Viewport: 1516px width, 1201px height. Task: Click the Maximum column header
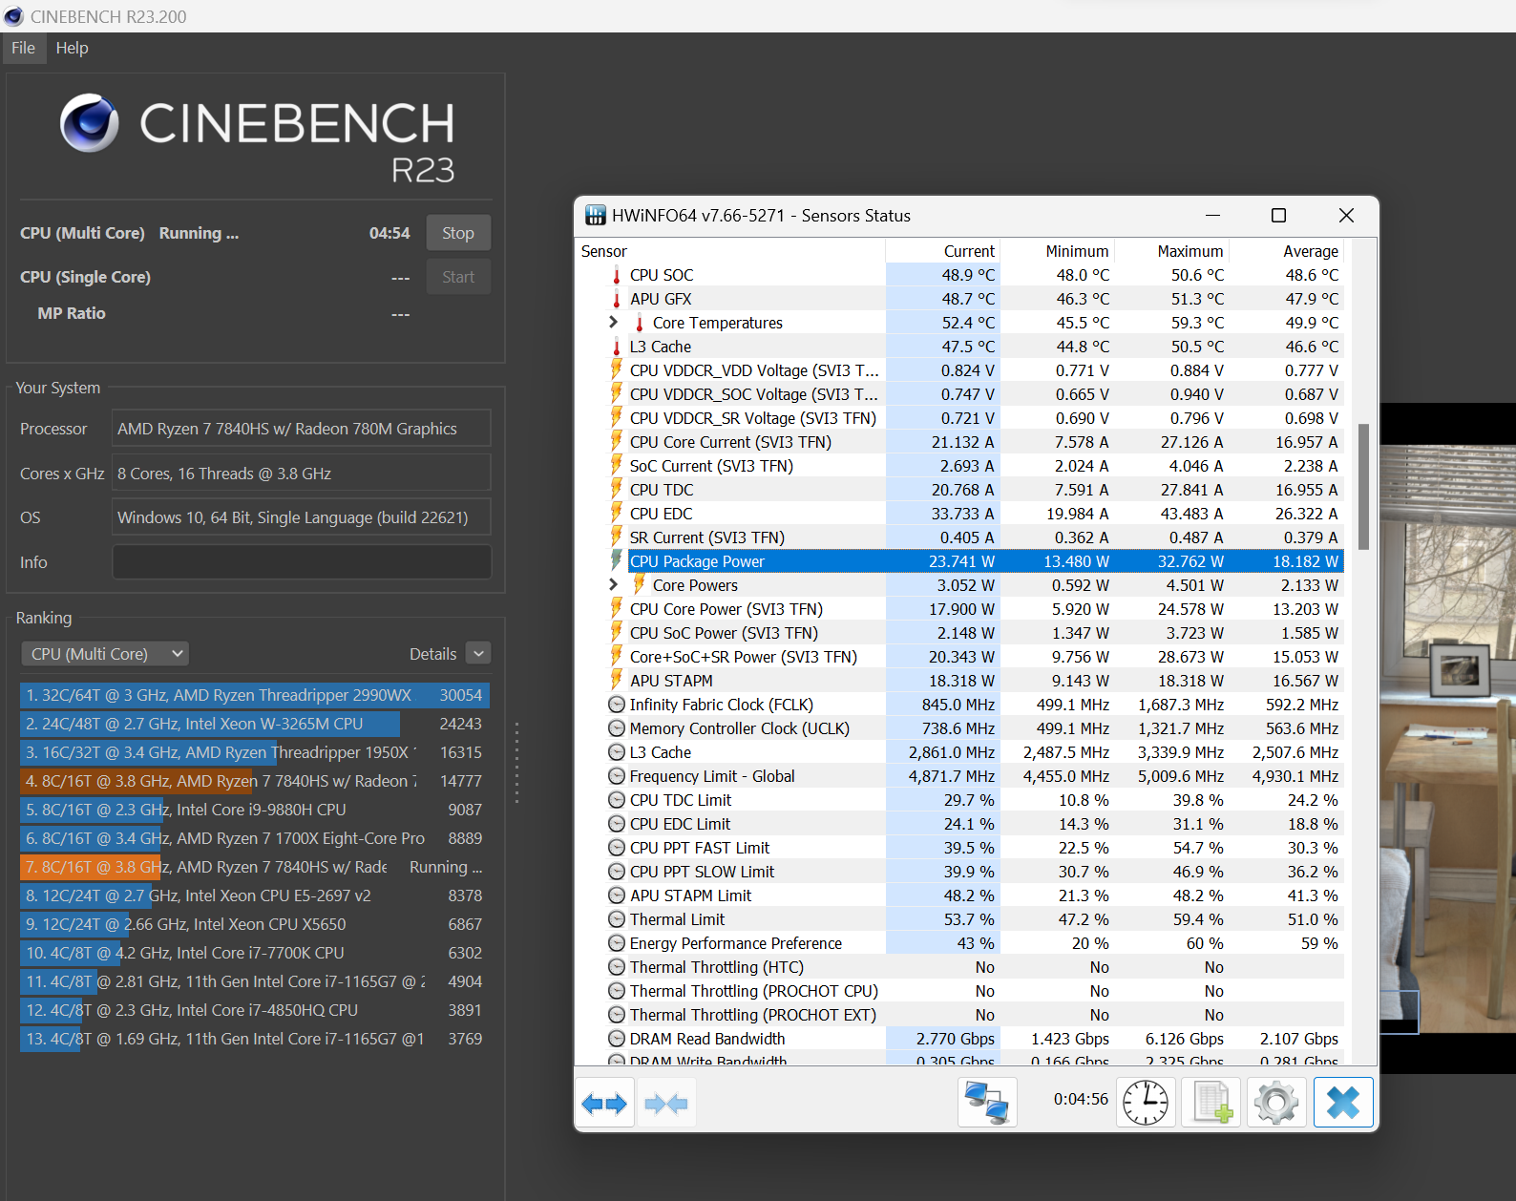coord(1172,251)
